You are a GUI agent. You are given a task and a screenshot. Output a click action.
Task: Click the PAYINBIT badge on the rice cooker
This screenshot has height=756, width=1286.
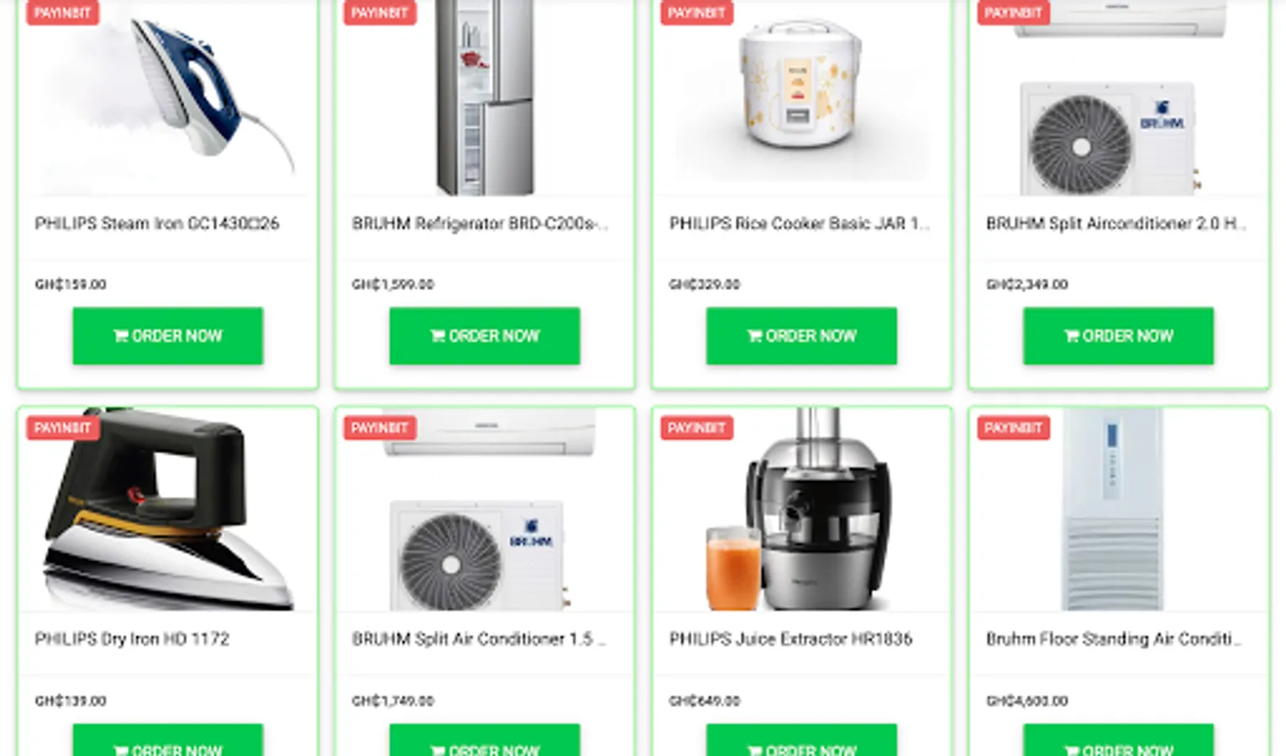696,13
